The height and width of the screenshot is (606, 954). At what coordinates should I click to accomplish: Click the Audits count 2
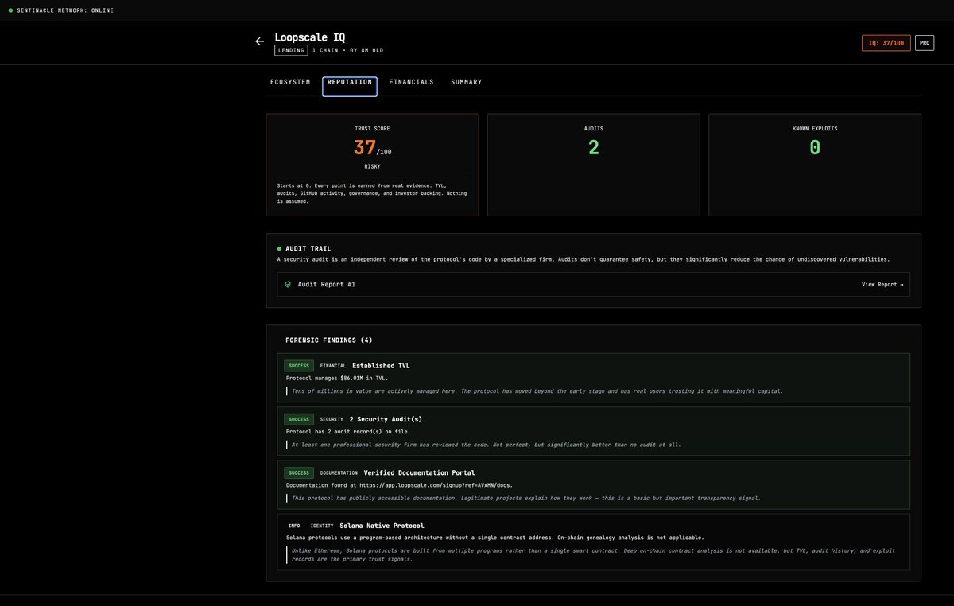coord(594,147)
